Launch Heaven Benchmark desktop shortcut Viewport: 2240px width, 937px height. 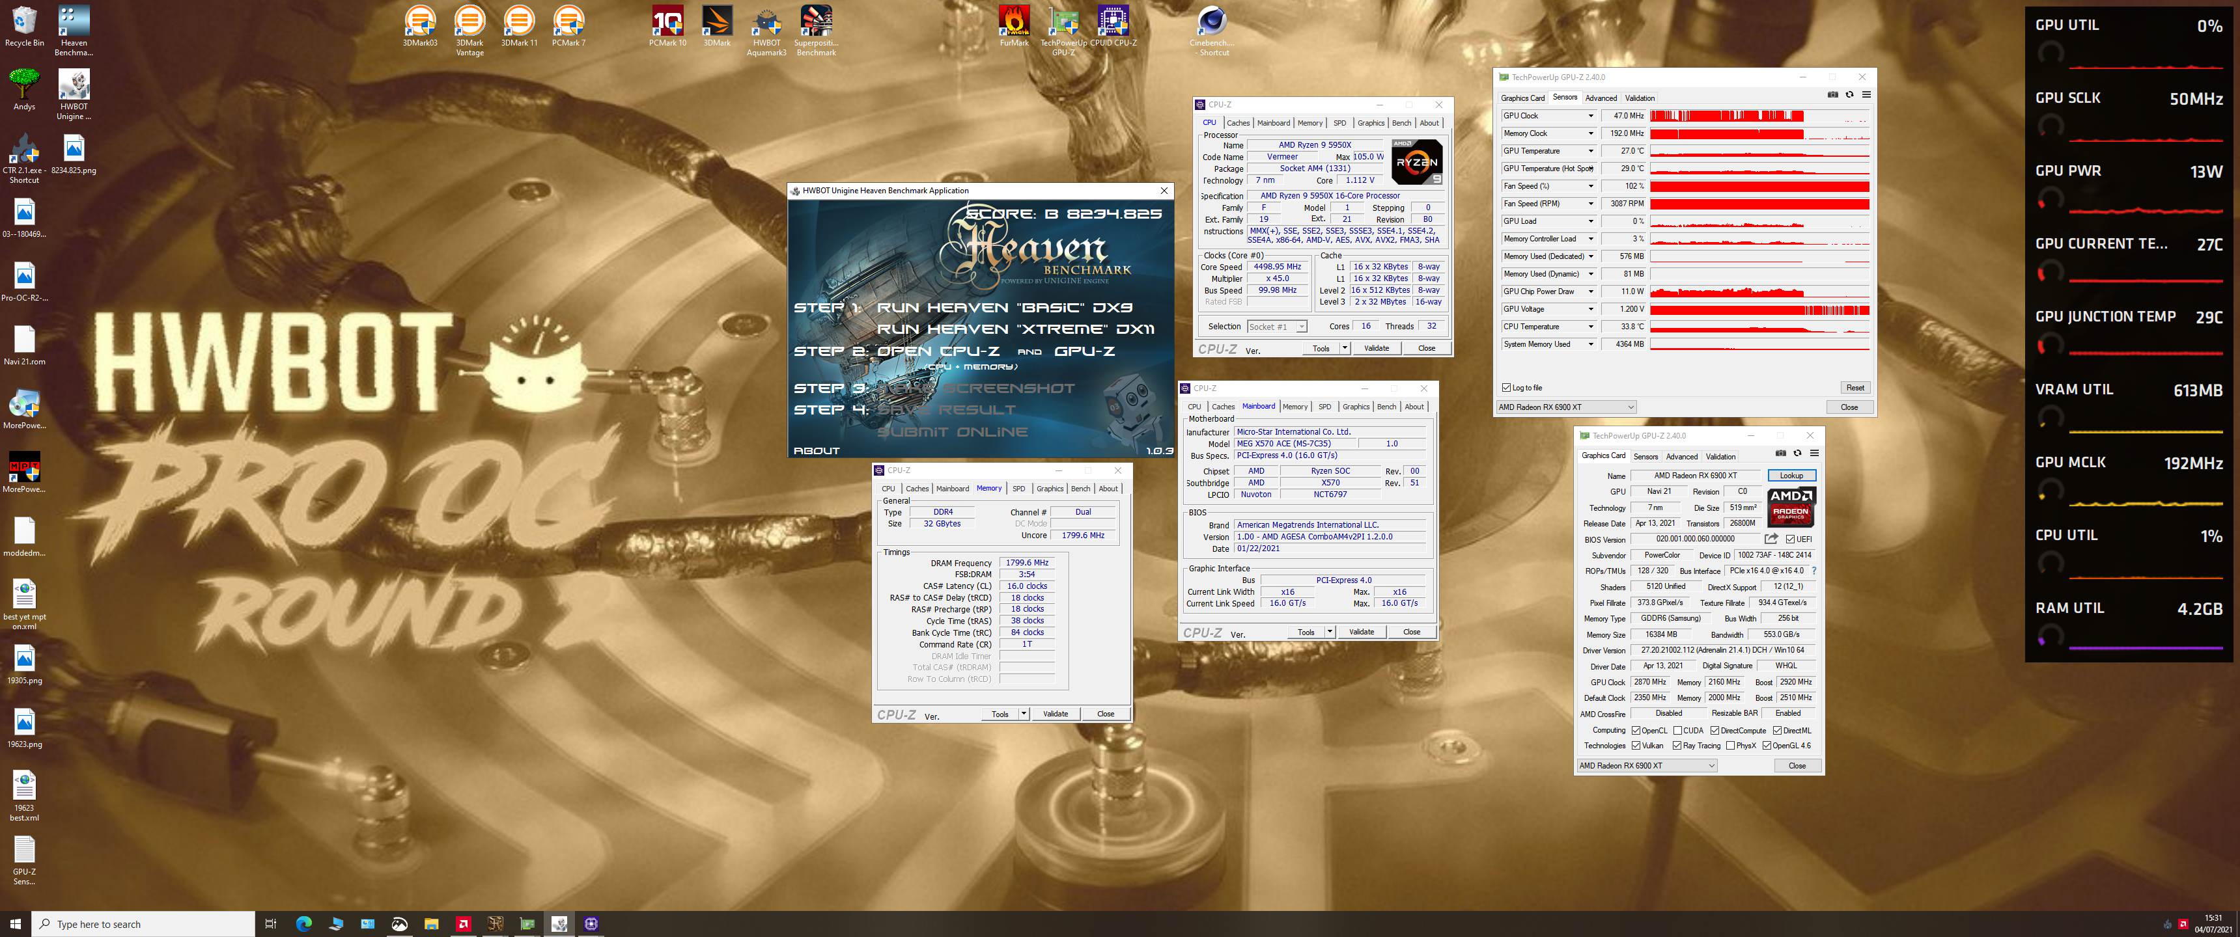coord(74,31)
